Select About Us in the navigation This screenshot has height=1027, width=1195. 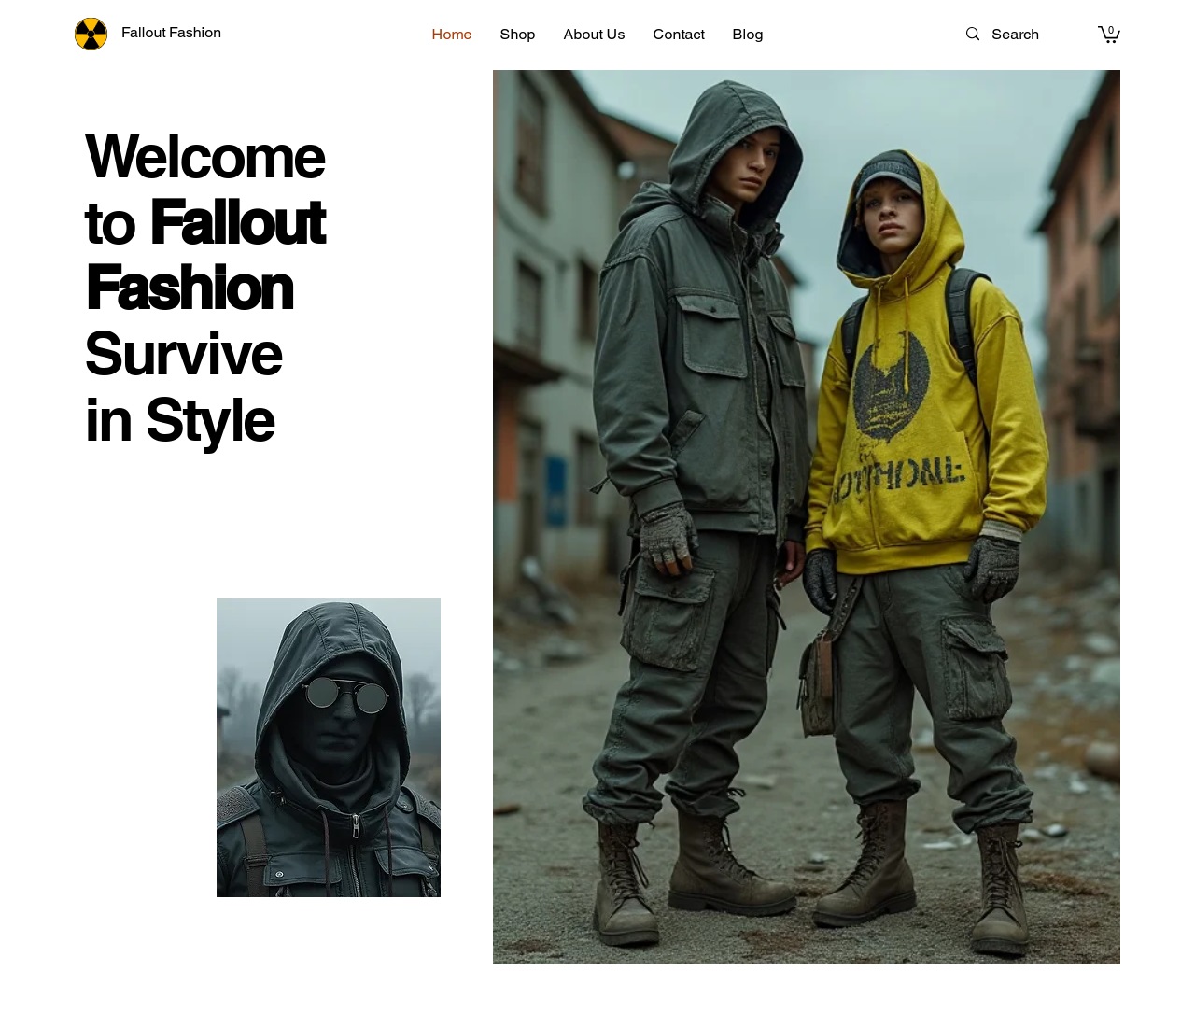coord(594,35)
